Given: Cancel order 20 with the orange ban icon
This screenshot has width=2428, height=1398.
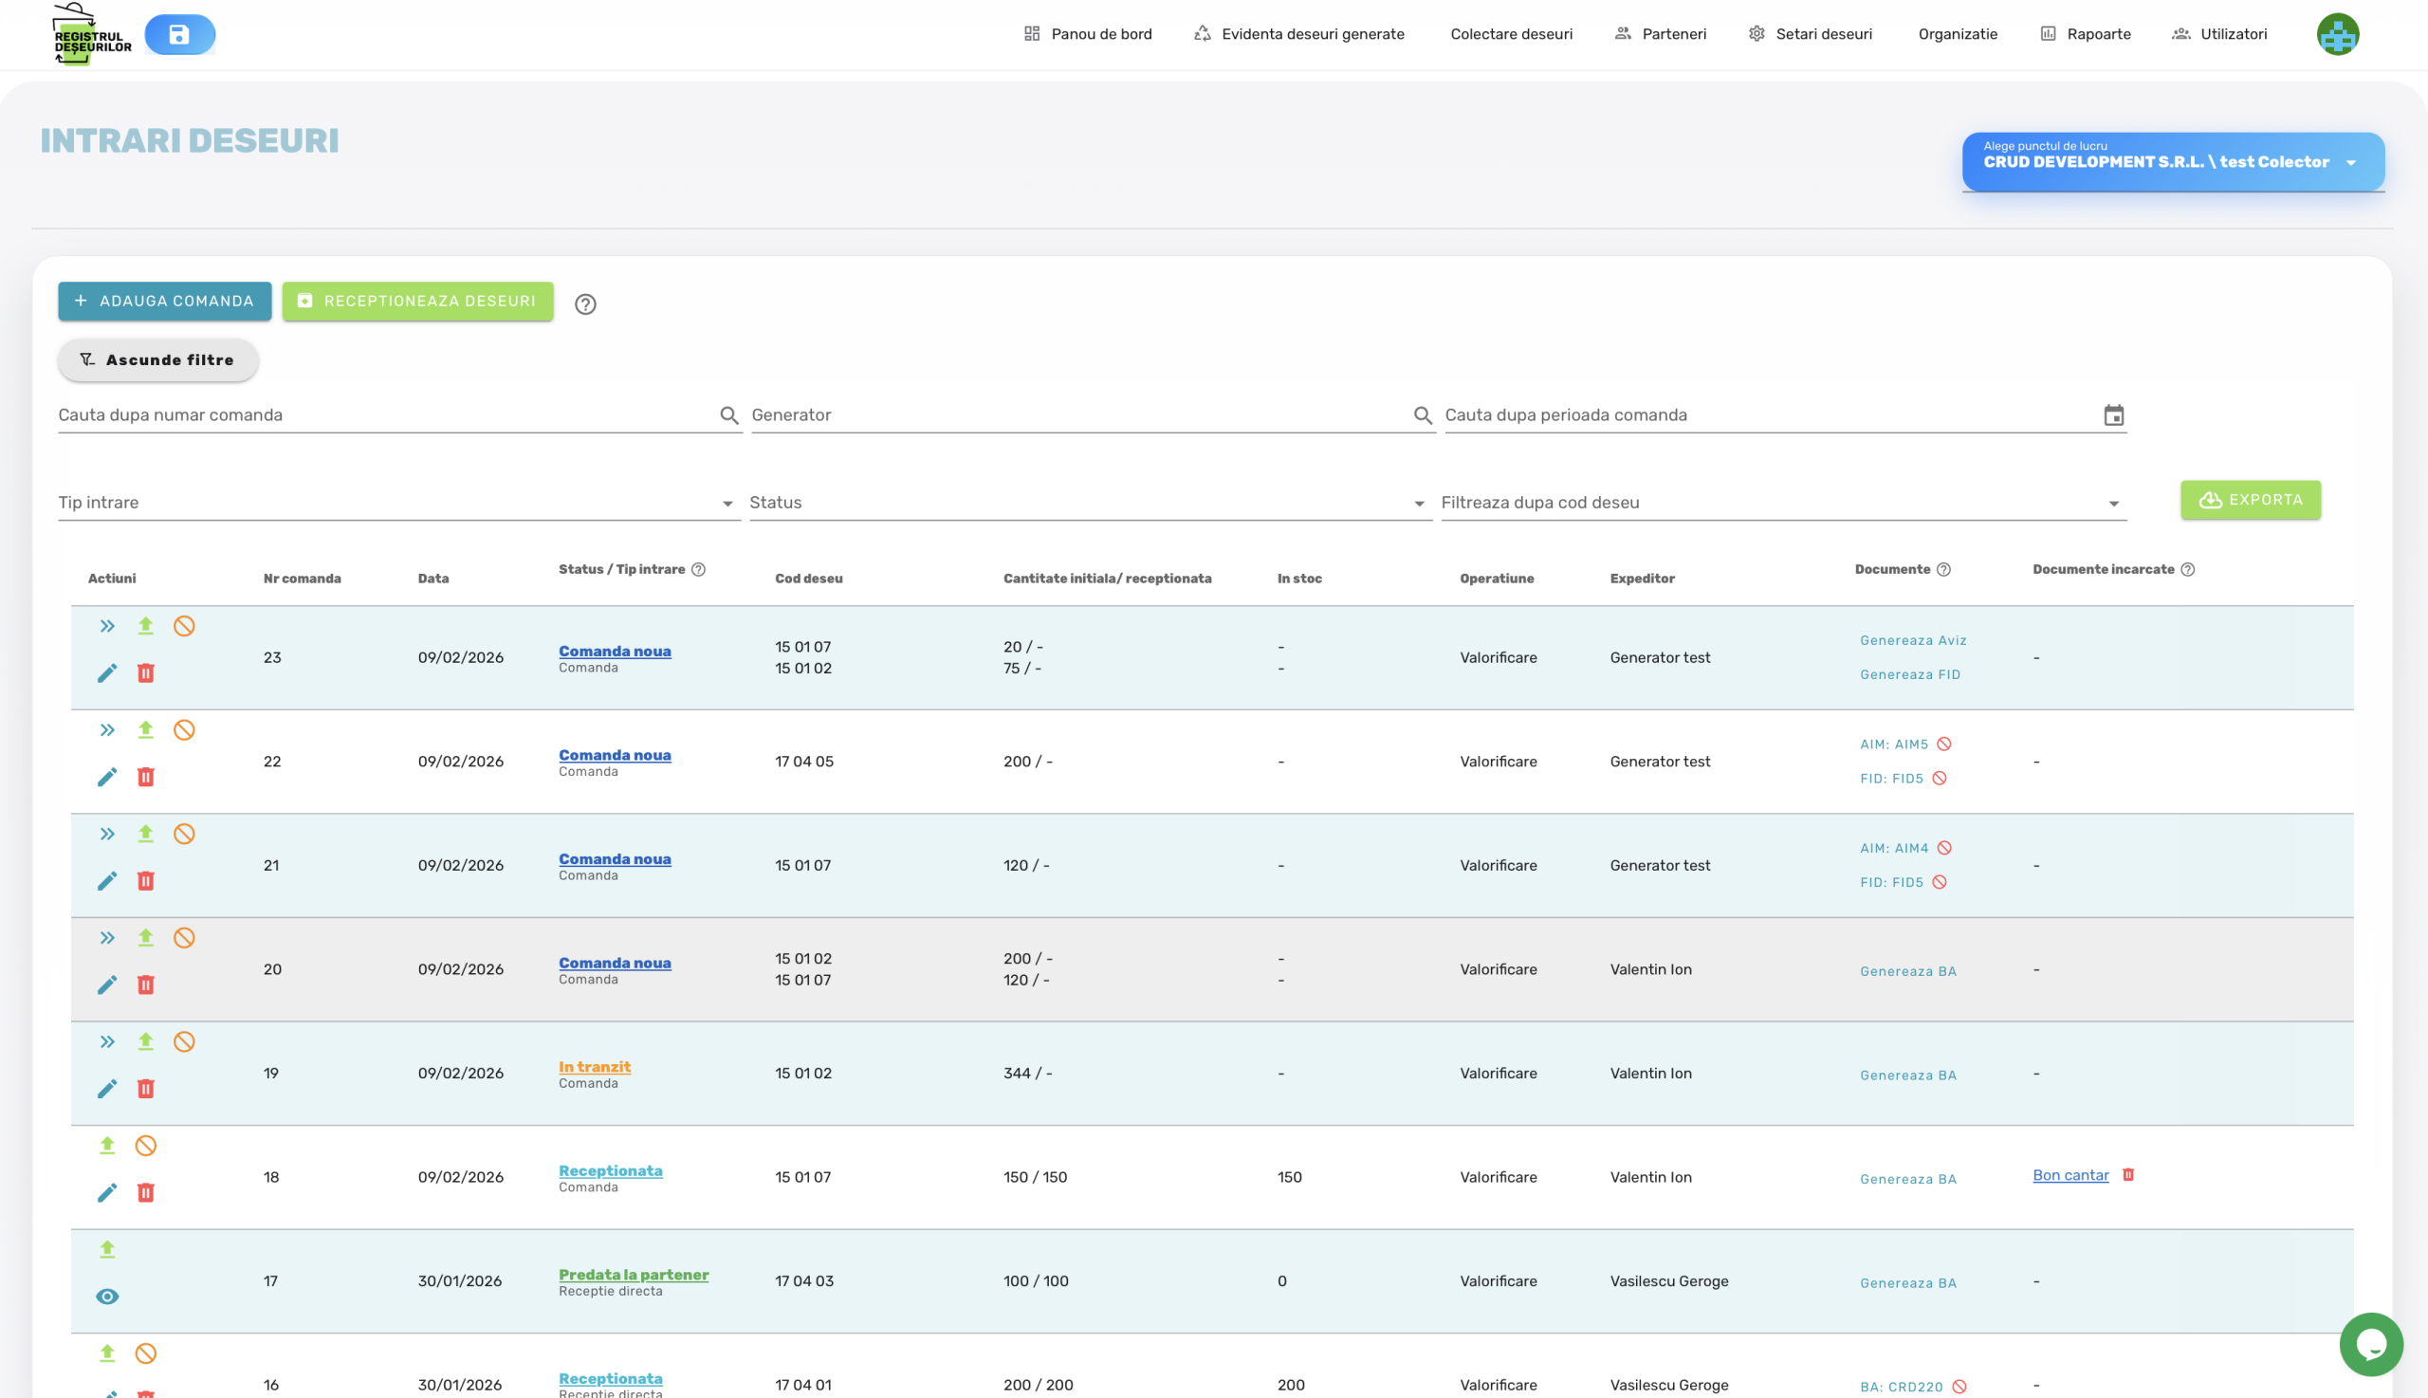Looking at the screenshot, I should [x=184, y=938].
